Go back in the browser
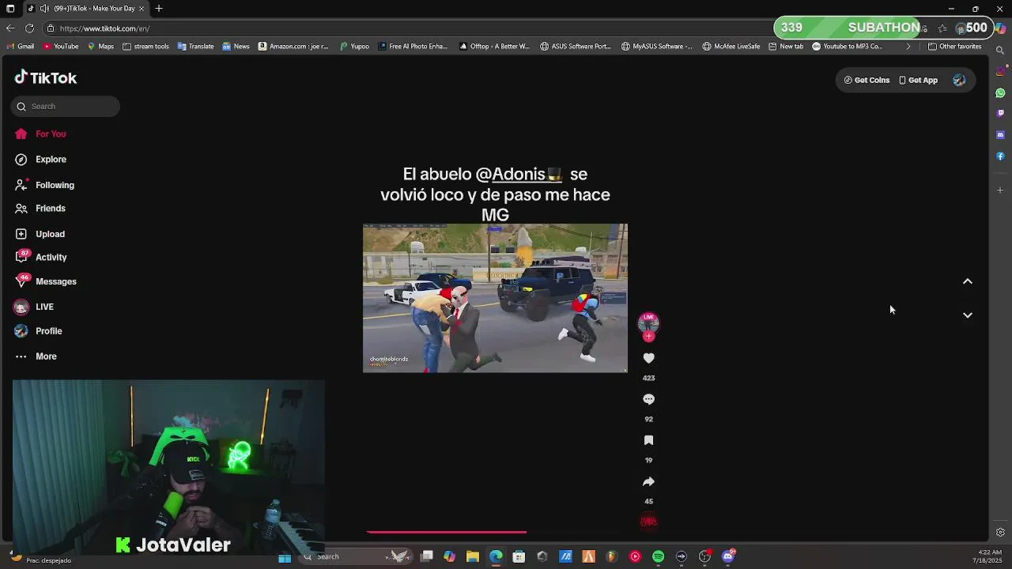Screen dimensions: 1012x569 click(x=10, y=28)
